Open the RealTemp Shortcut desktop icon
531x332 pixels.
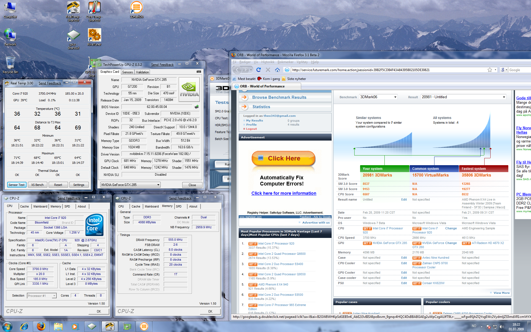(73, 11)
